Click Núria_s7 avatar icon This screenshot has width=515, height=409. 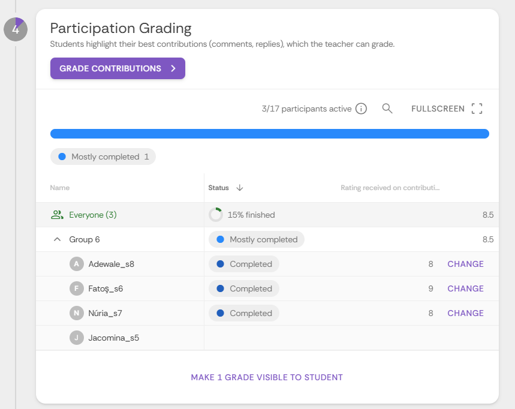[x=77, y=313]
